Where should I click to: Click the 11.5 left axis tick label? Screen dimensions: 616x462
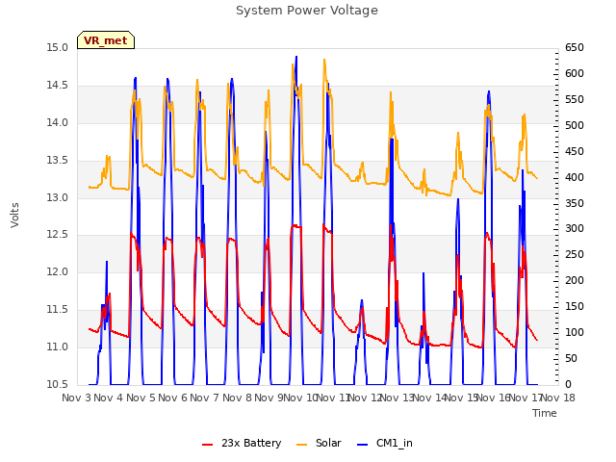click(x=58, y=310)
